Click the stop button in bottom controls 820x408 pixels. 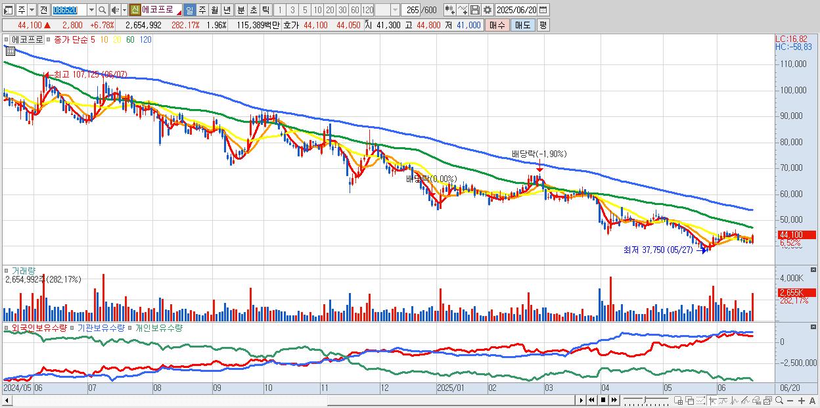click(x=603, y=400)
